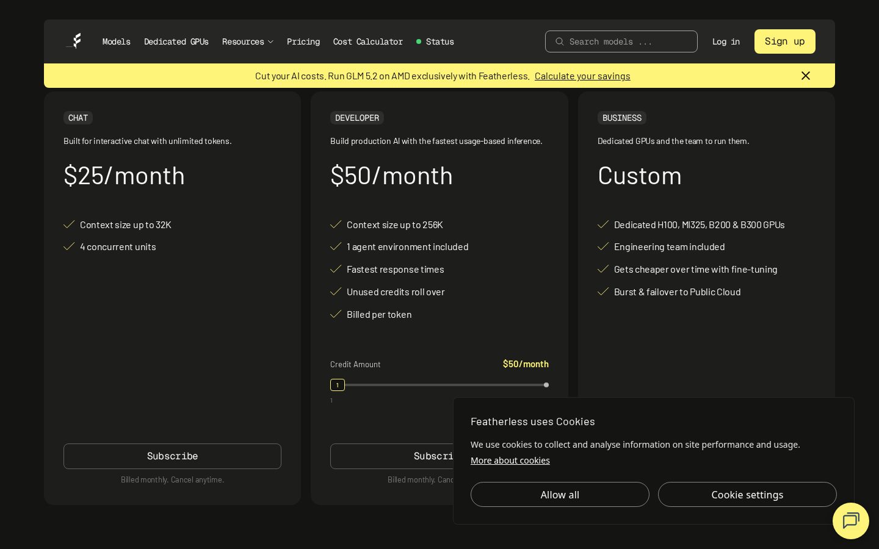Open the chat support bubble icon

(x=851, y=521)
